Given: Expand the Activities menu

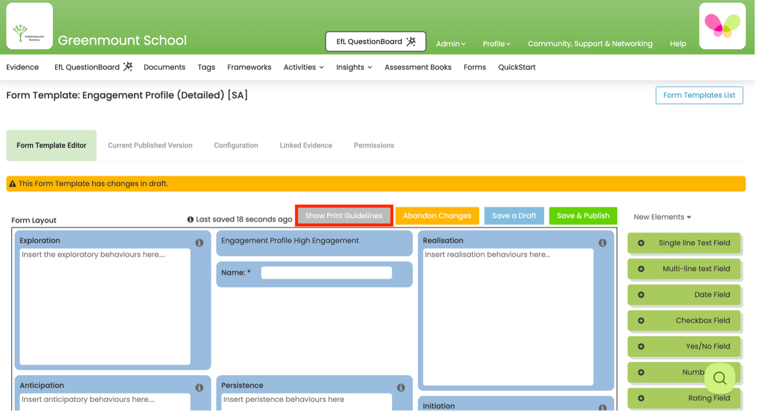Looking at the screenshot, I should click(304, 67).
